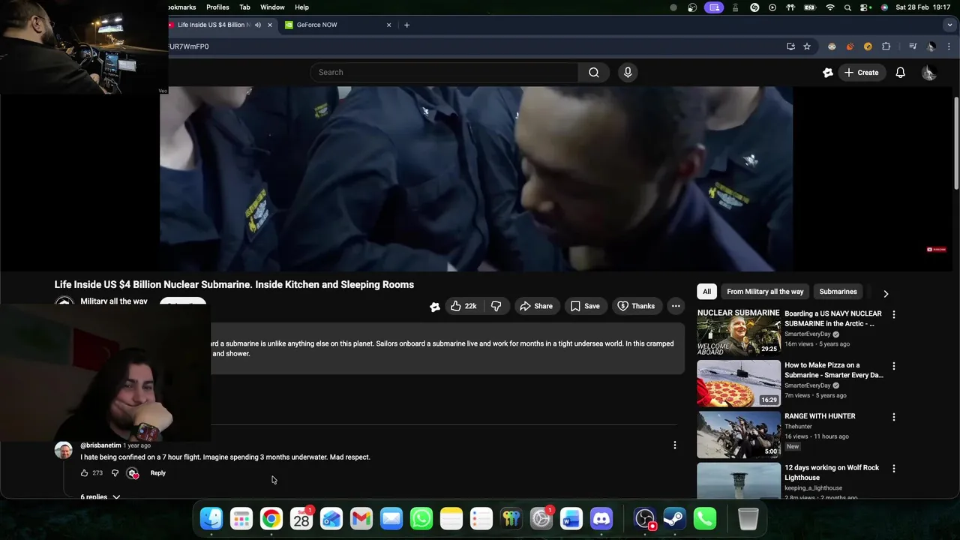Select From Military all the way chip

tap(765, 292)
